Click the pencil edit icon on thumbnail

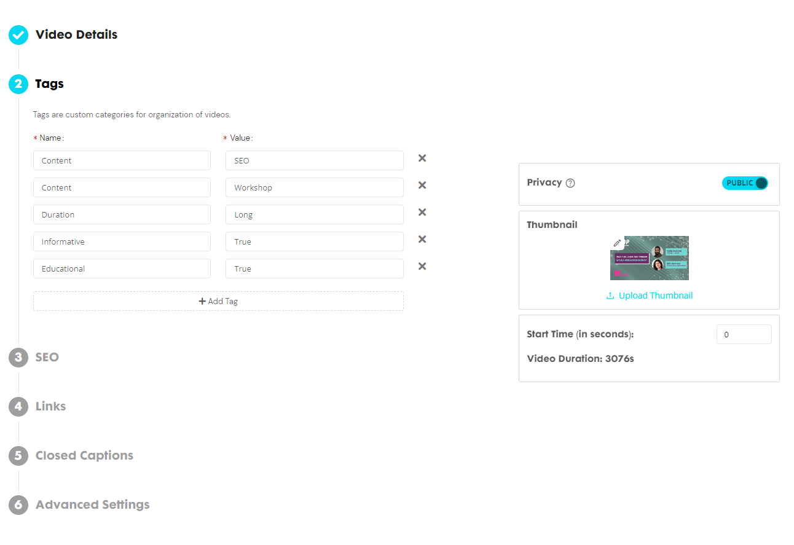point(617,243)
